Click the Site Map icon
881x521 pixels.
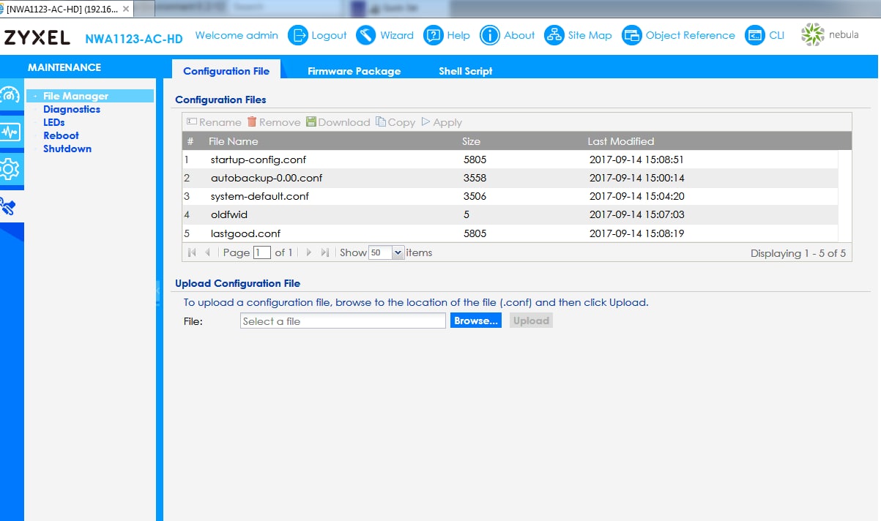coord(554,35)
